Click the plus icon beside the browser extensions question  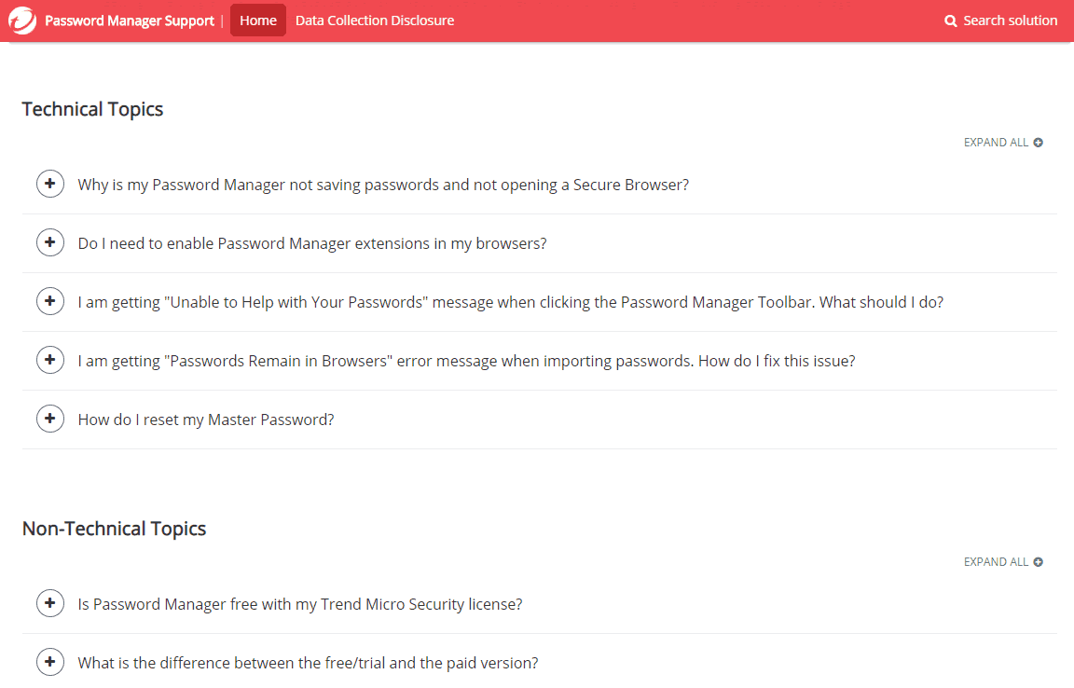pos(50,242)
